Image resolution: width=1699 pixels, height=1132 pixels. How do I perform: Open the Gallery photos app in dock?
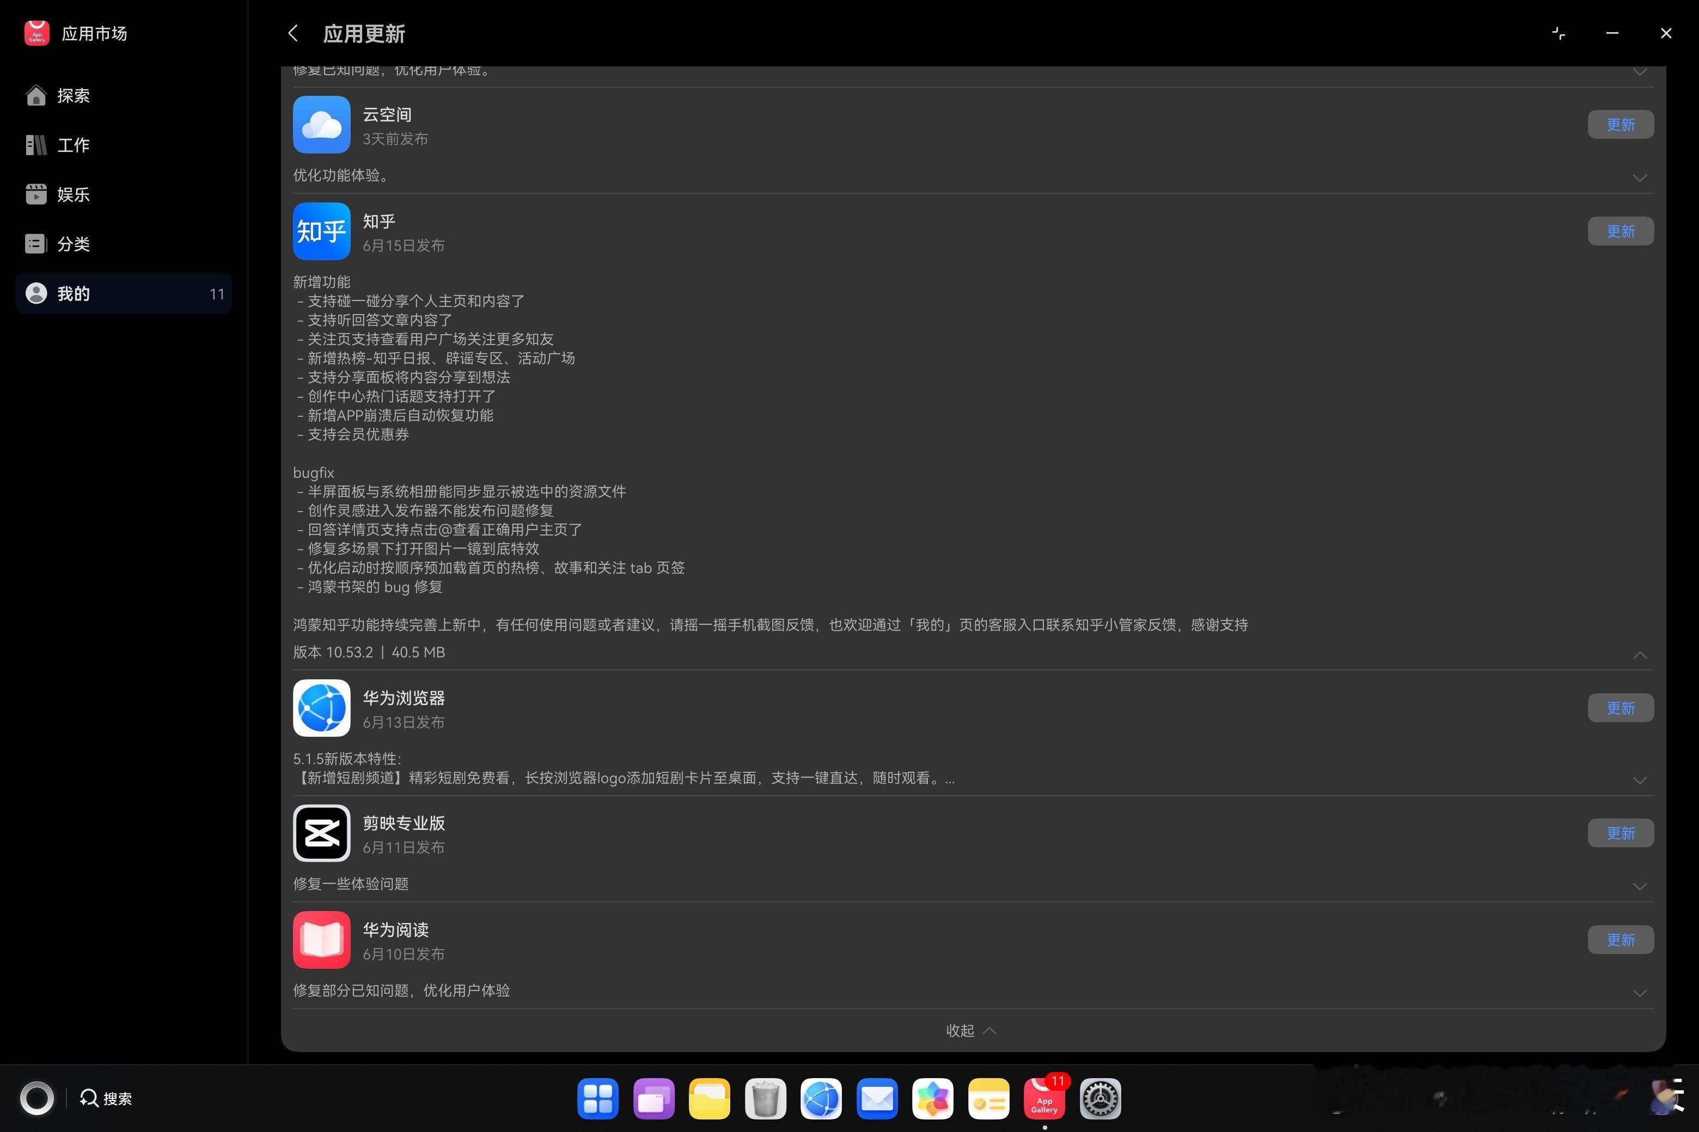point(933,1098)
